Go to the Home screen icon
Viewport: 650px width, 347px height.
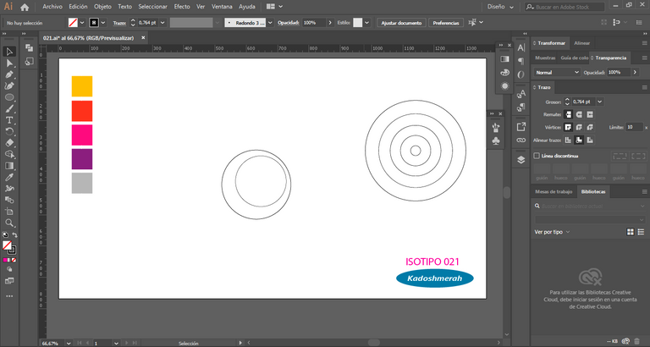tap(25, 7)
